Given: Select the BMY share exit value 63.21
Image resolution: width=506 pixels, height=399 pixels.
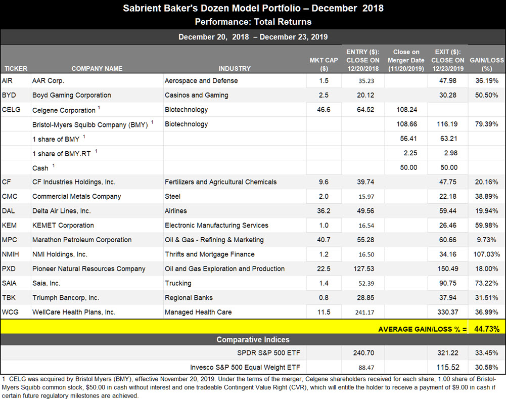Looking at the screenshot, I should tap(449, 139).
